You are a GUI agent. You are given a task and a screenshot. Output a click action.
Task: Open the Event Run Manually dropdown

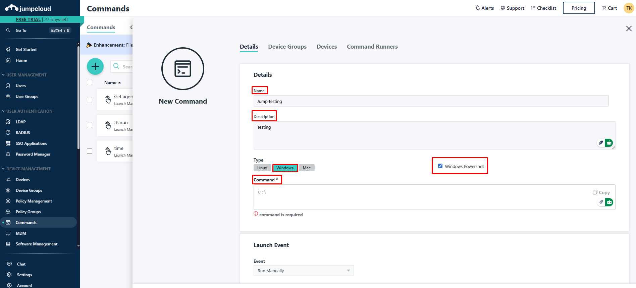pyautogui.click(x=304, y=271)
